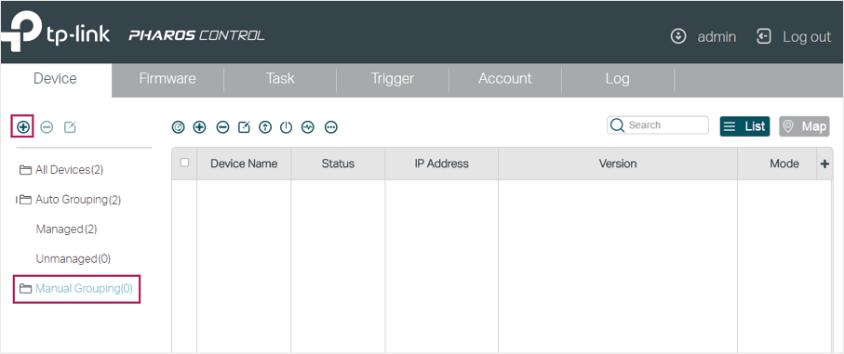Open the admin account dropdown
The image size is (844, 354).
703,37
